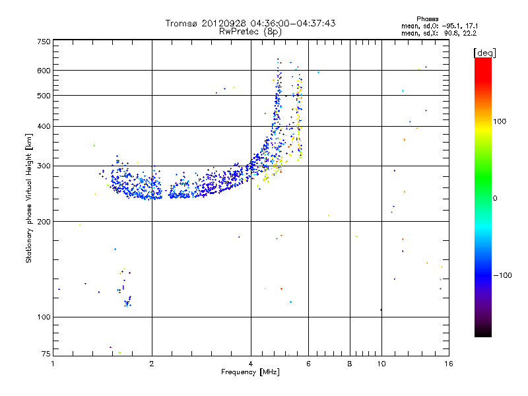Viewport: 528px width, 396px height.
Task: Click the y-axis title 'Stationary phase Virtual Height [km]'
Action: 28,198
